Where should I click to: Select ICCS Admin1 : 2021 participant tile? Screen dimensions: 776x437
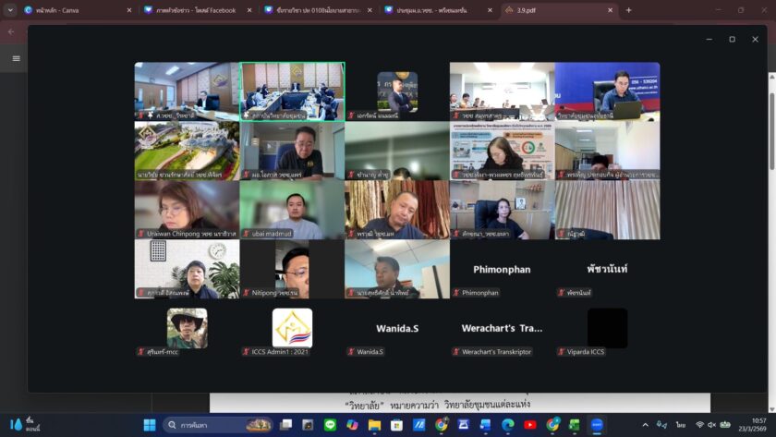coord(292,328)
